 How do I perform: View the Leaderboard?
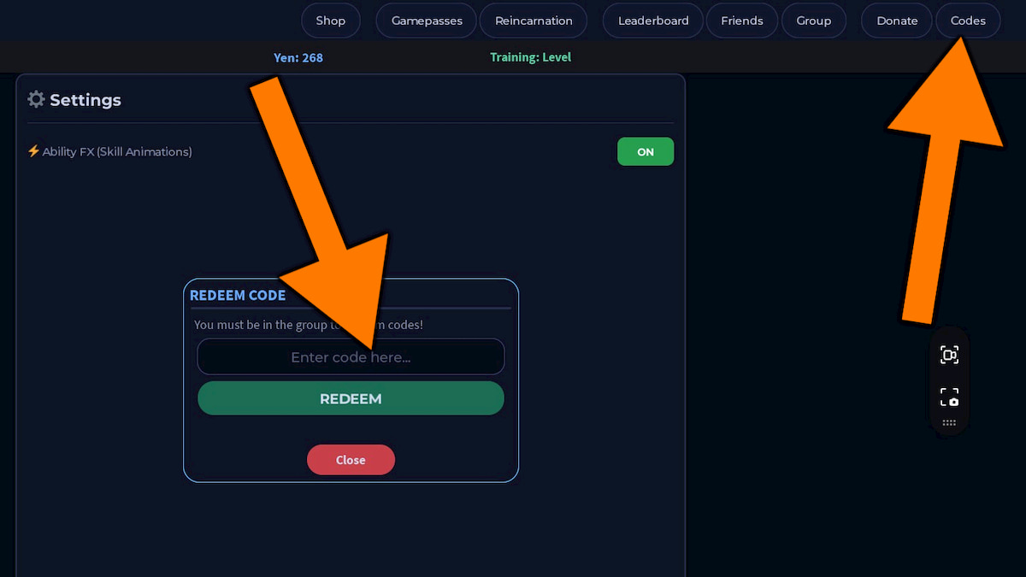[653, 21]
